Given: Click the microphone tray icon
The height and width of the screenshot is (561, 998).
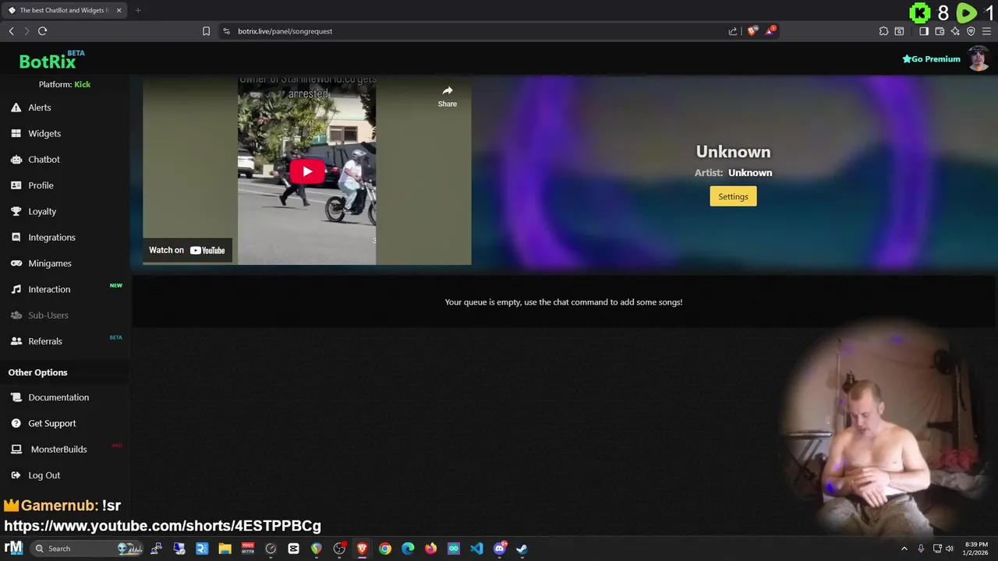Looking at the screenshot, I should (921, 549).
